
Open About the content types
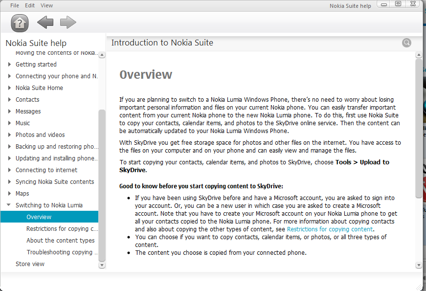61,241
